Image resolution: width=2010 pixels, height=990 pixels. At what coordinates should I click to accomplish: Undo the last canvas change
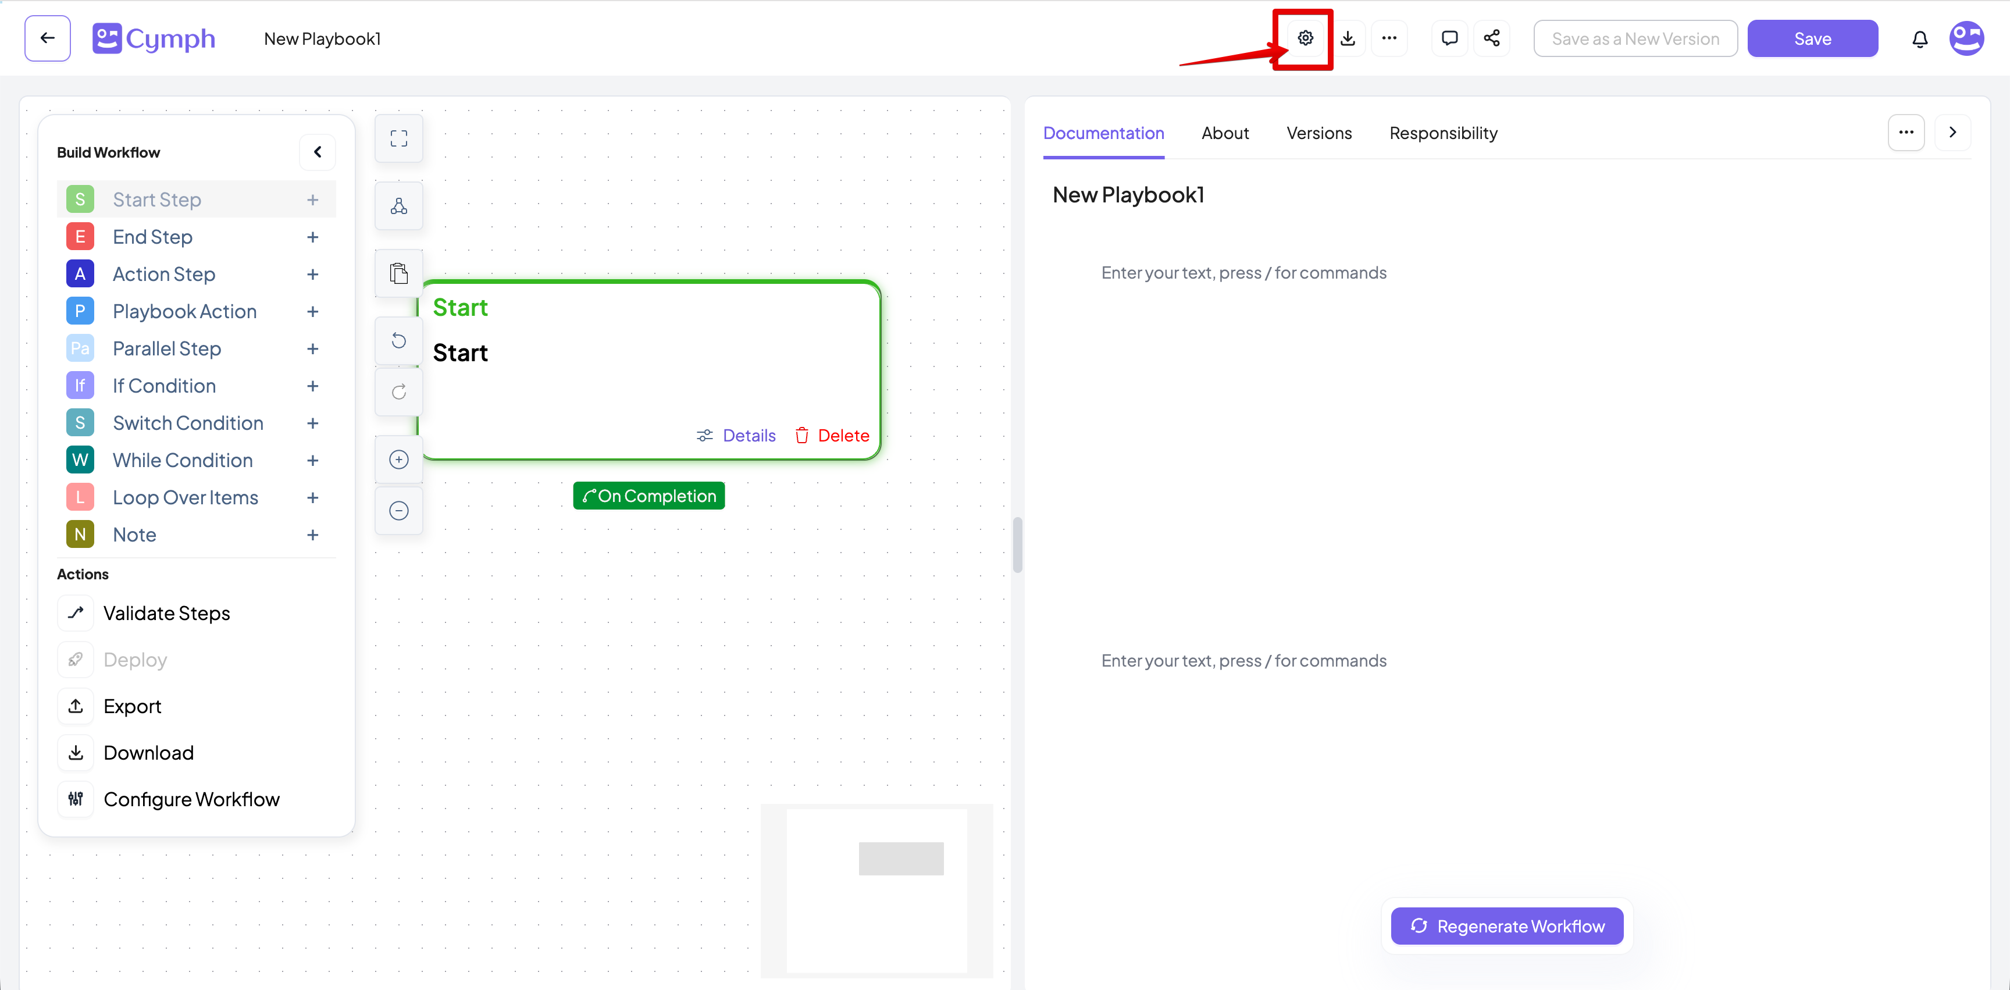pos(399,340)
